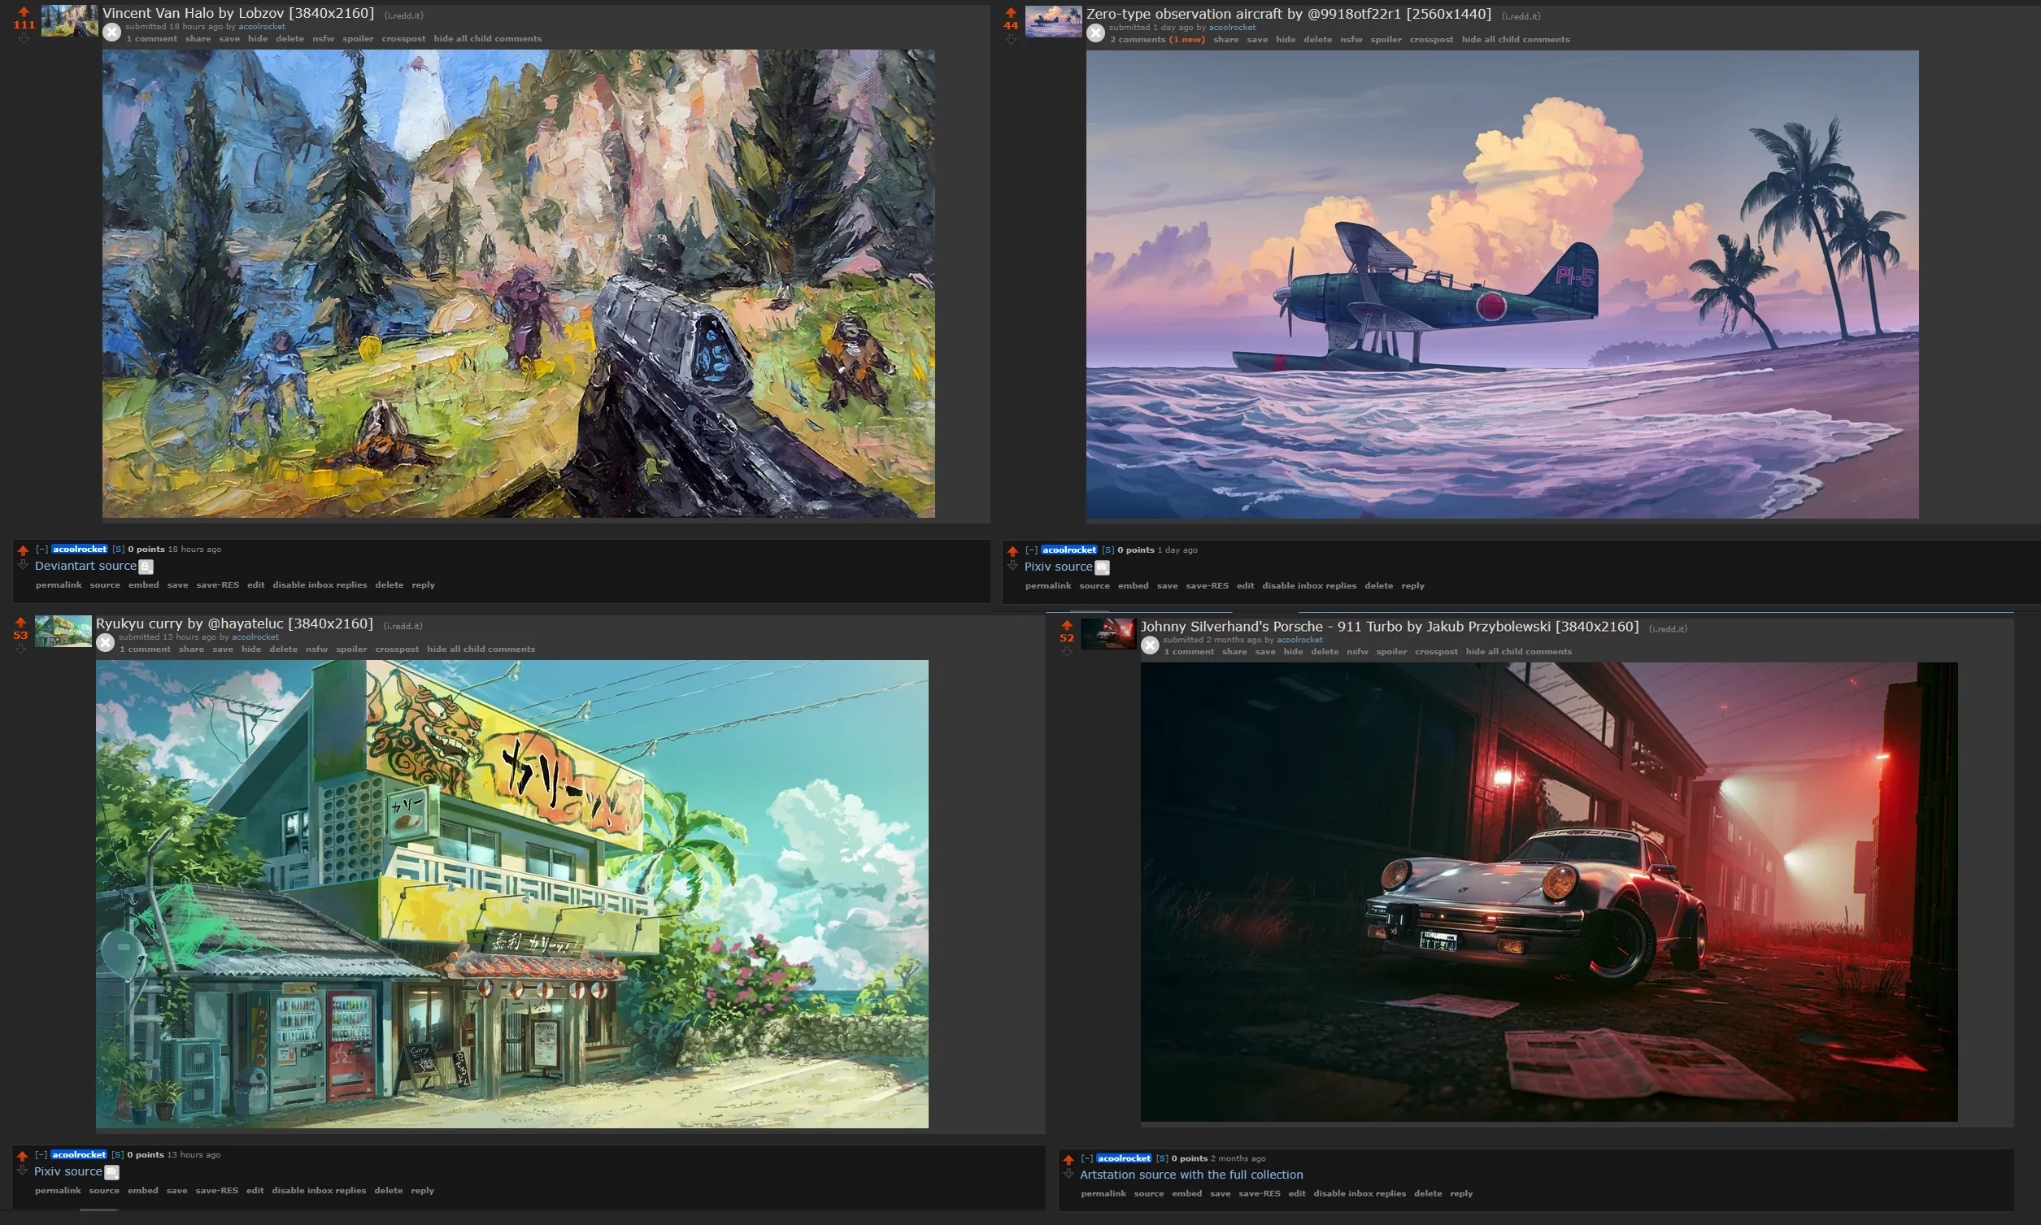Upvote Johnny Silverhand's Porsche post
The image size is (2041, 1225).
click(1067, 625)
